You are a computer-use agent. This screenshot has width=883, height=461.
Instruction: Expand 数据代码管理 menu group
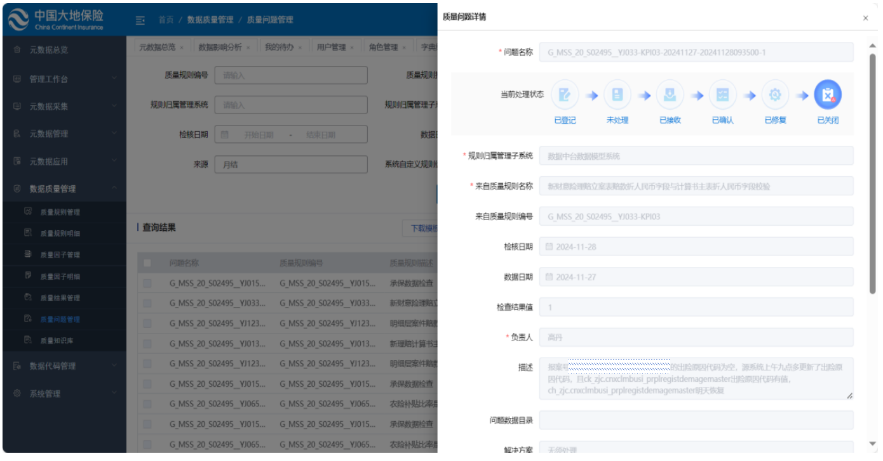click(64, 366)
